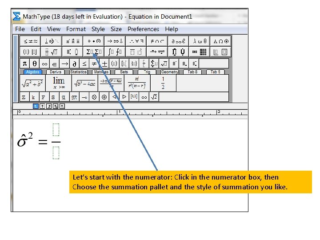320x240 pixels.
Task: Switch to Tab 8
Action: pos(192,72)
